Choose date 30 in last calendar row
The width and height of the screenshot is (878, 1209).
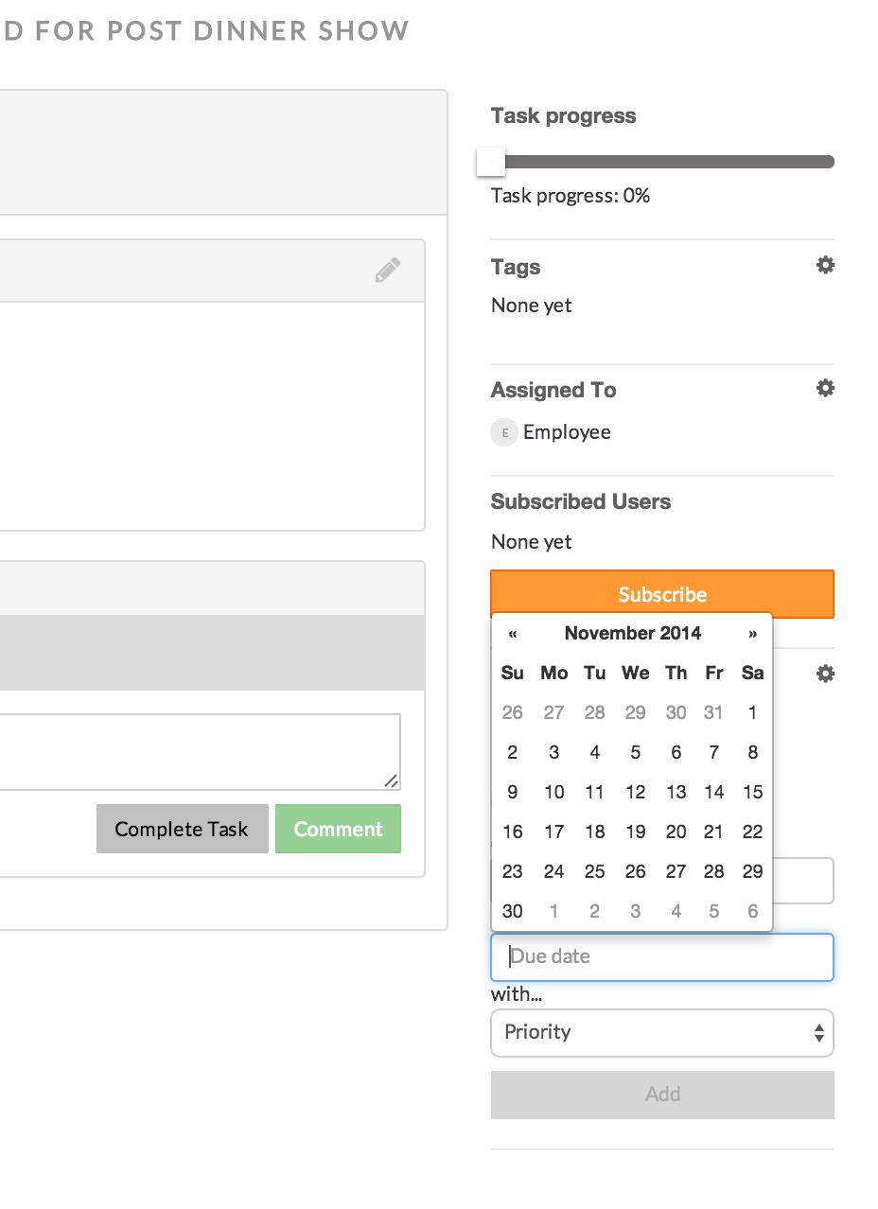pos(513,911)
